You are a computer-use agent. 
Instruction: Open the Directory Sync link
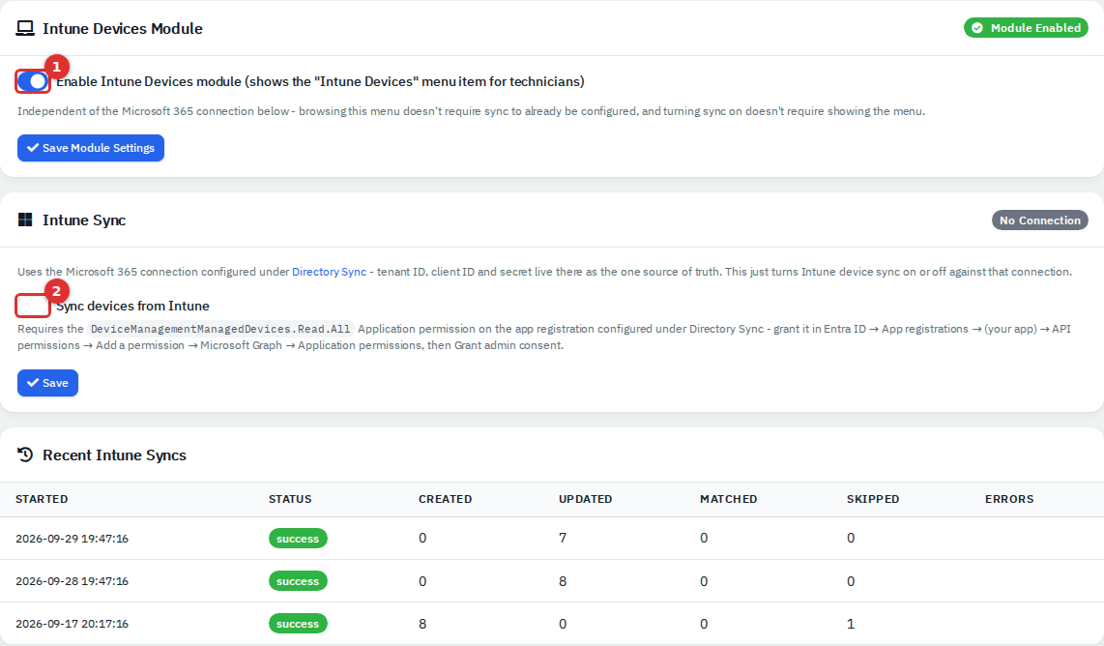click(x=329, y=272)
